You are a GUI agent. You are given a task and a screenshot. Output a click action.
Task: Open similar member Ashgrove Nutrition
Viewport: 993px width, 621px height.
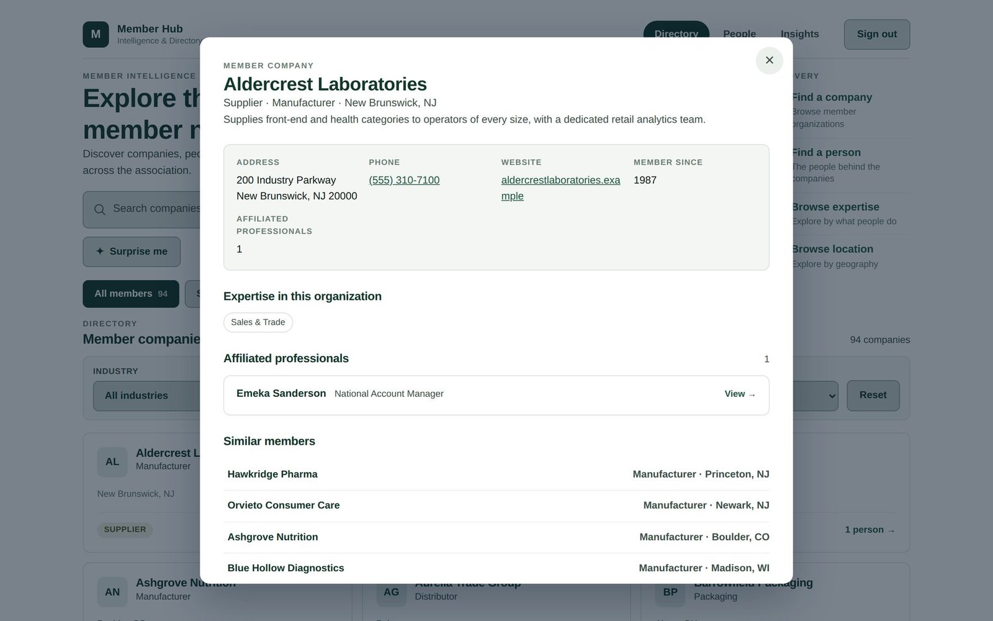(496, 537)
